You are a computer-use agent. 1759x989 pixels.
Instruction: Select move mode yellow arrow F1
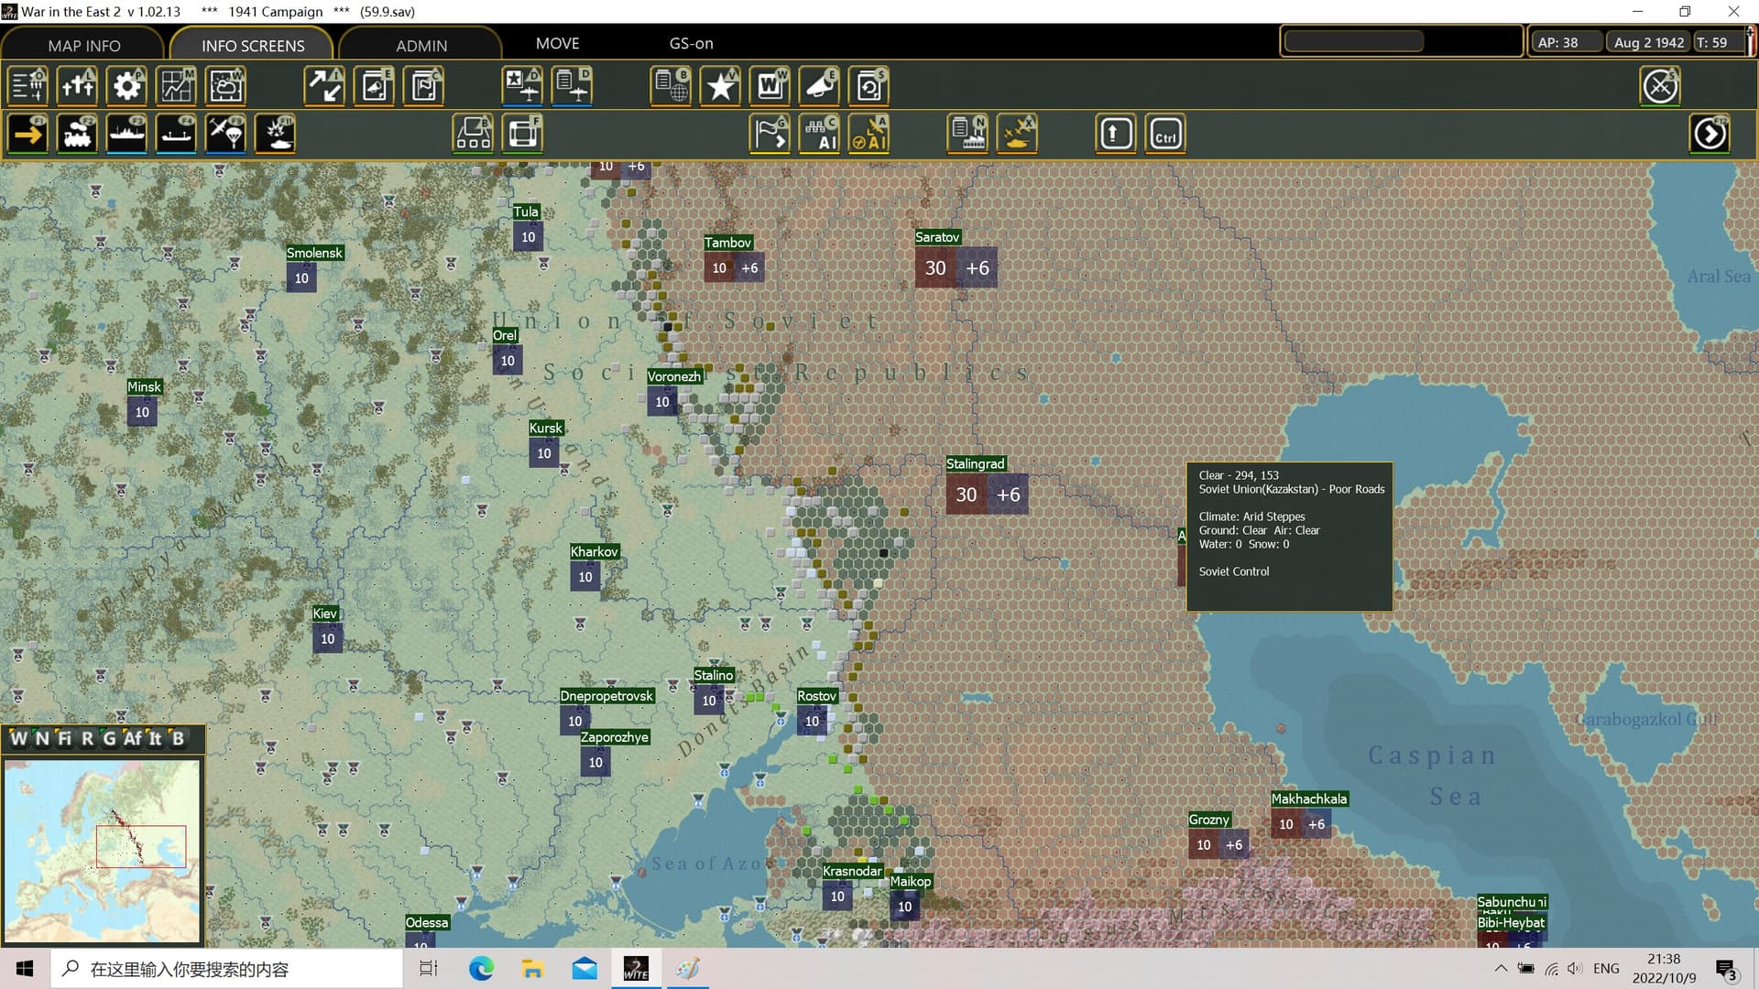(x=27, y=135)
